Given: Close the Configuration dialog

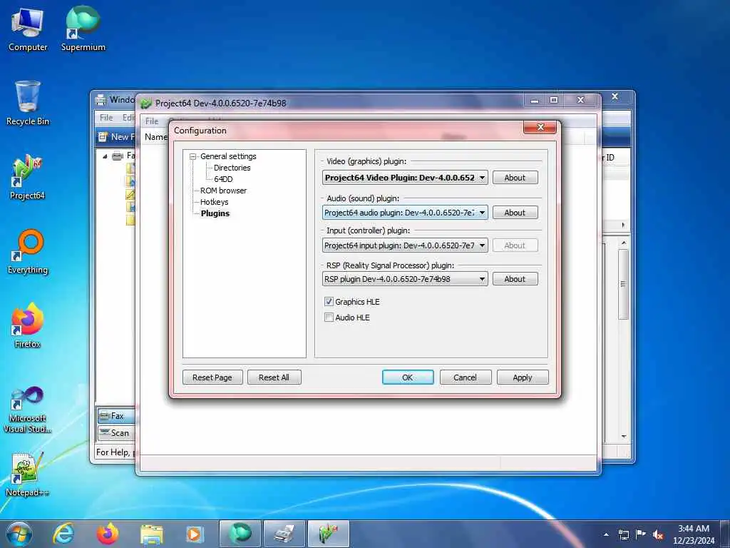Looking at the screenshot, I should [540, 127].
